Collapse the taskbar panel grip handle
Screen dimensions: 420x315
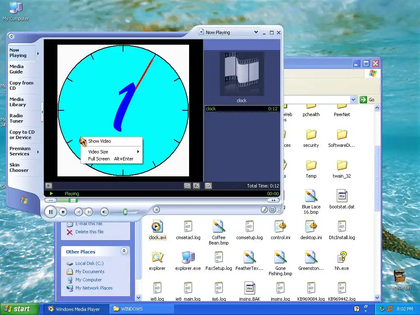click(x=42, y=112)
